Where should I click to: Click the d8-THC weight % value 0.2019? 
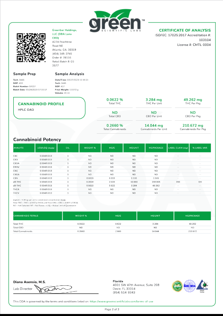coord(90,182)
